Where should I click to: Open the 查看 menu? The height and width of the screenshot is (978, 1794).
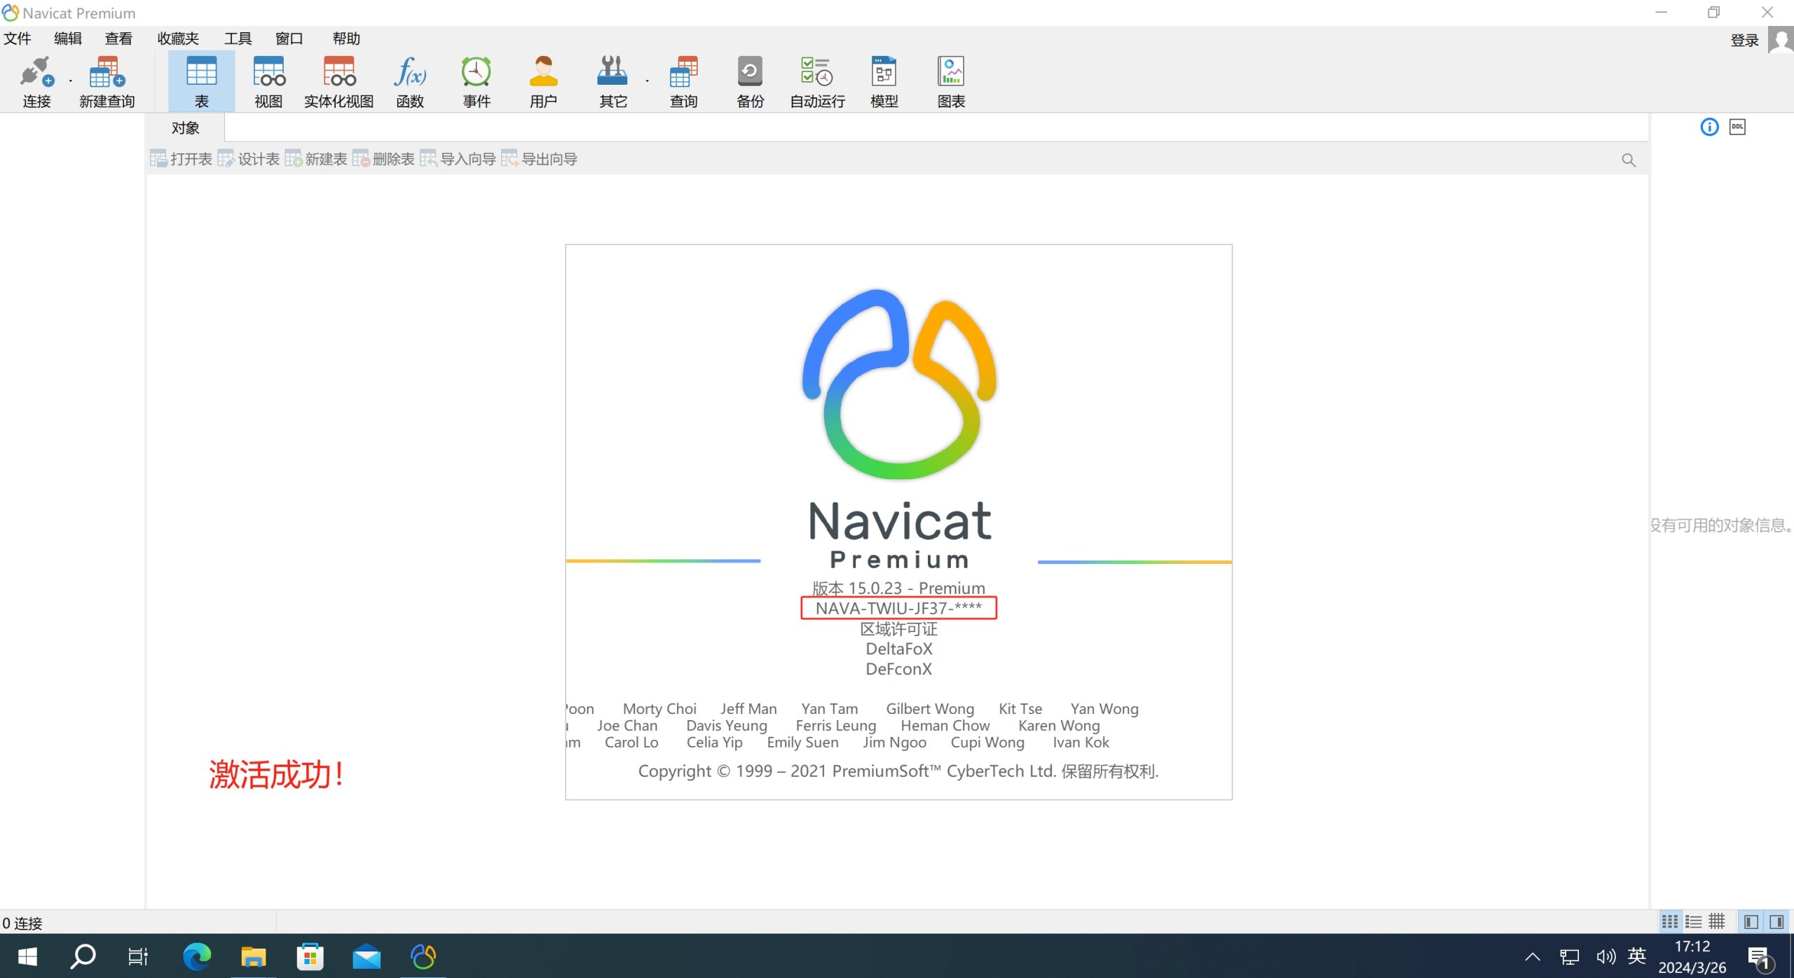[118, 39]
